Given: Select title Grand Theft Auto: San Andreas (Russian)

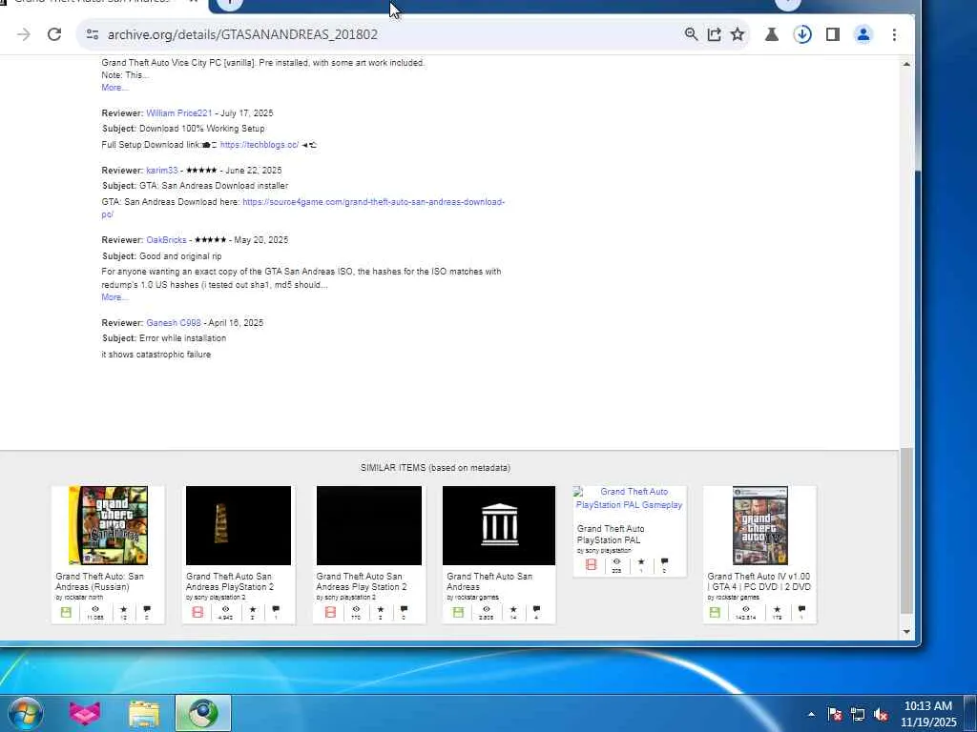Looking at the screenshot, I should click(99, 581).
